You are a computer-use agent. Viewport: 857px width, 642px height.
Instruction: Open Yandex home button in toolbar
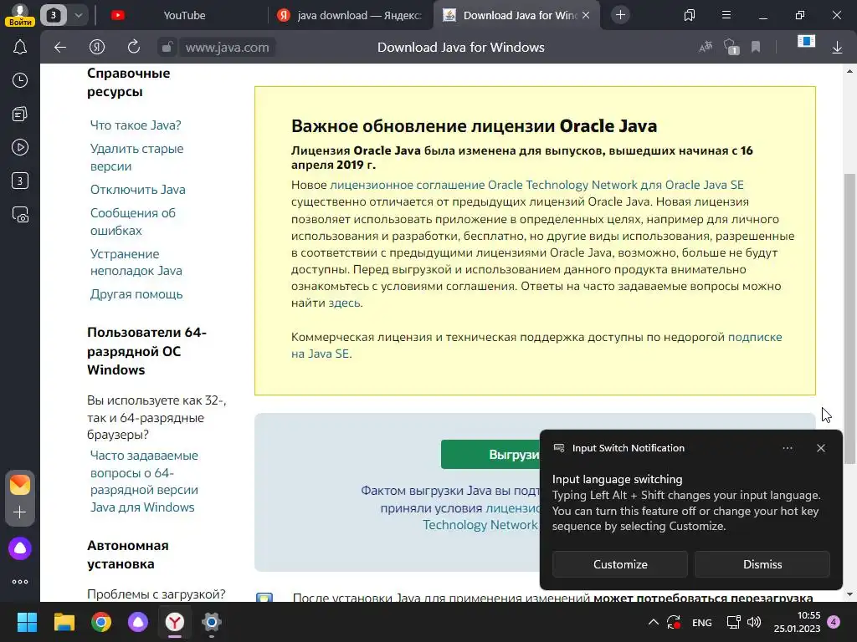click(97, 48)
